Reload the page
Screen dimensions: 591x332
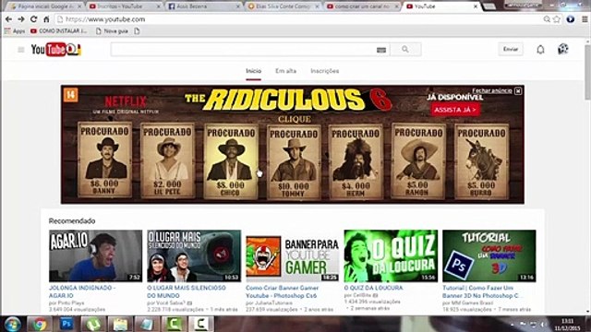(x=33, y=19)
